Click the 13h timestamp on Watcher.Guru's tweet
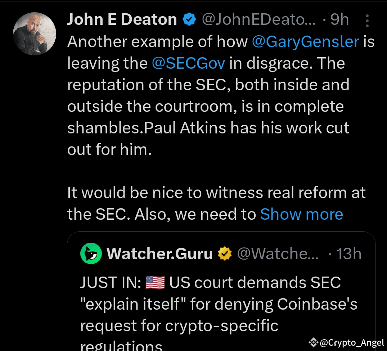 coord(348,253)
